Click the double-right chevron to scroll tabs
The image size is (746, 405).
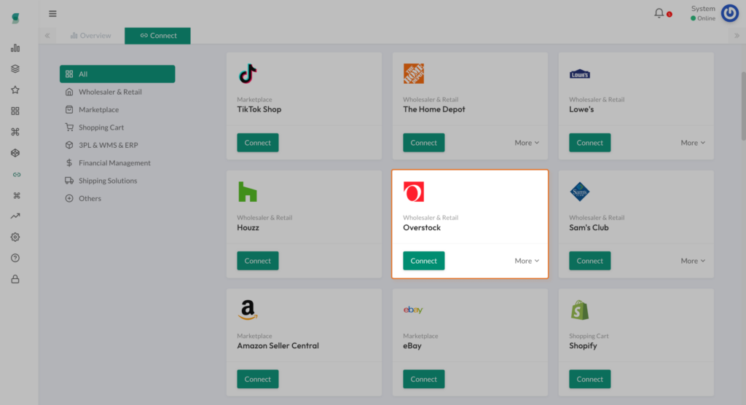(x=737, y=36)
